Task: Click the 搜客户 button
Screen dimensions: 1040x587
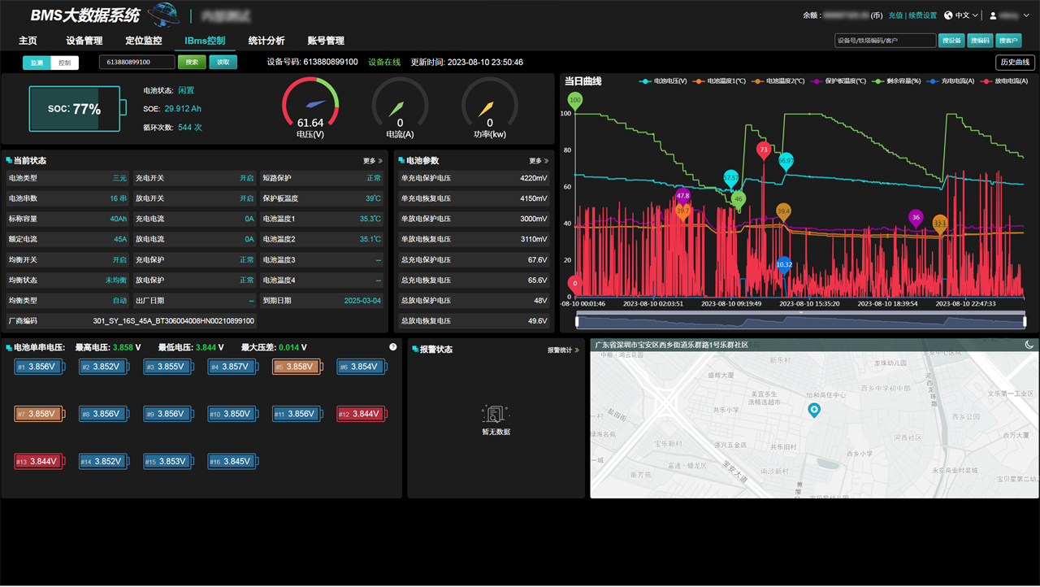Action: click(1009, 41)
